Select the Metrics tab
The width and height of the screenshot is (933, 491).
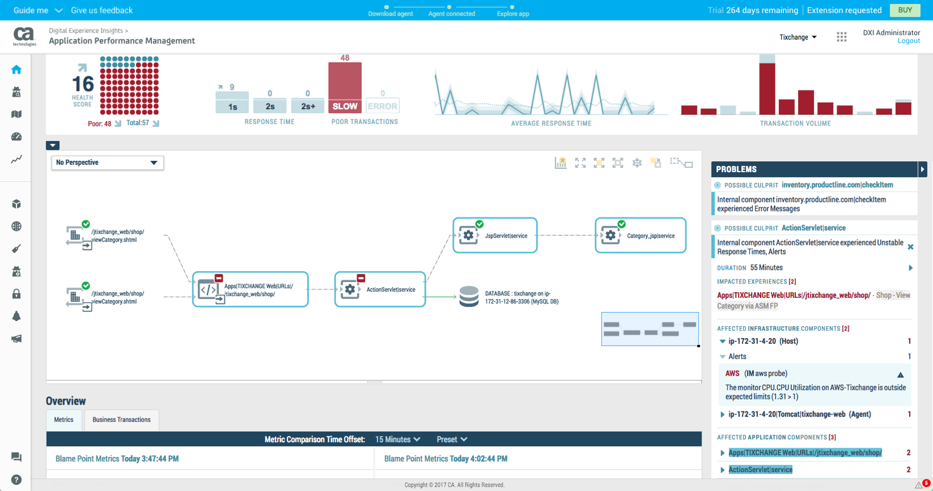pyautogui.click(x=64, y=420)
